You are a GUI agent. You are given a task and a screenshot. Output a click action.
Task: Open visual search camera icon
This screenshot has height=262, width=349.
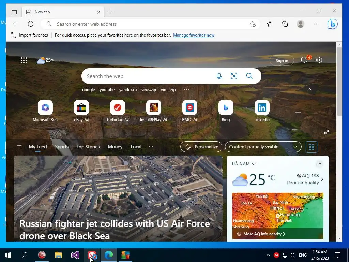tap(234, 76)
